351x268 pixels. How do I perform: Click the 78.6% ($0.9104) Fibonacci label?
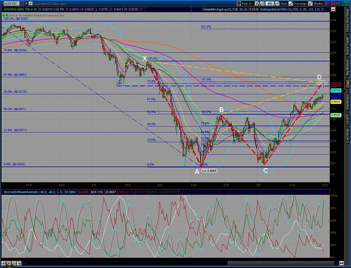tap(15, 51)
